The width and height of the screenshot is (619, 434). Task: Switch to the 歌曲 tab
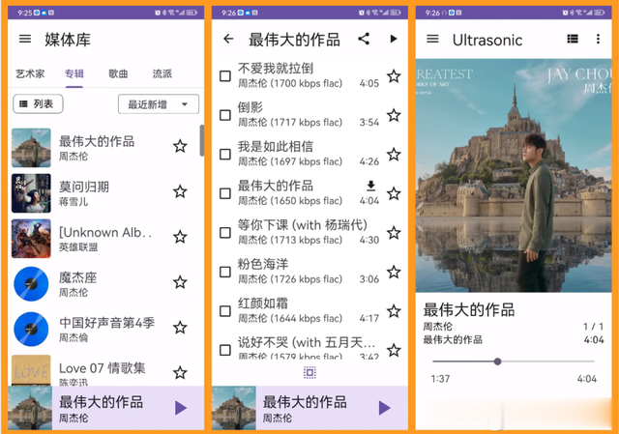[x=118, y=73]
